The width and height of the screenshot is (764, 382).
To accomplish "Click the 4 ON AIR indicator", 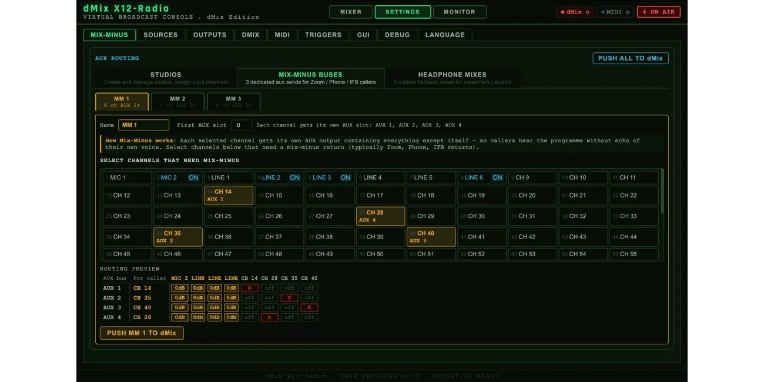I will coord(658,12).
